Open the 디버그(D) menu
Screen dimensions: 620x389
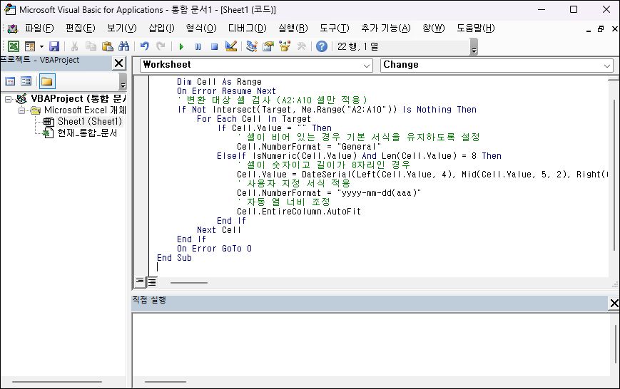point(248,28)
